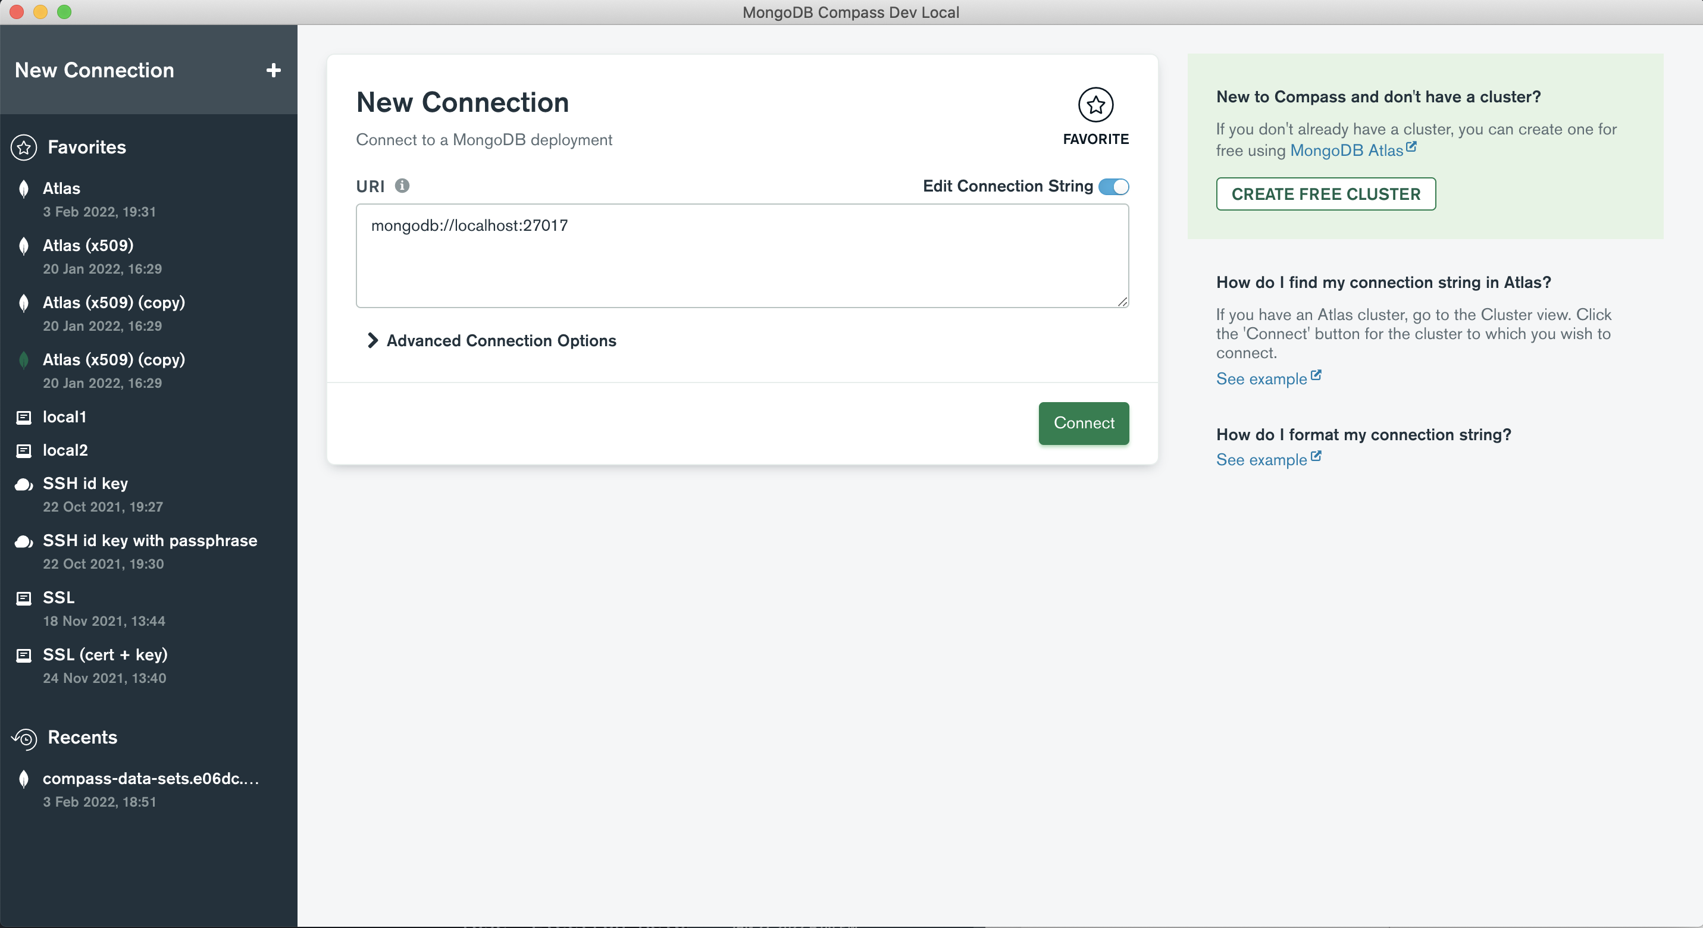The image size is (1703, 928).
Task: Click the URI info icon
Action: click(402, 186)
